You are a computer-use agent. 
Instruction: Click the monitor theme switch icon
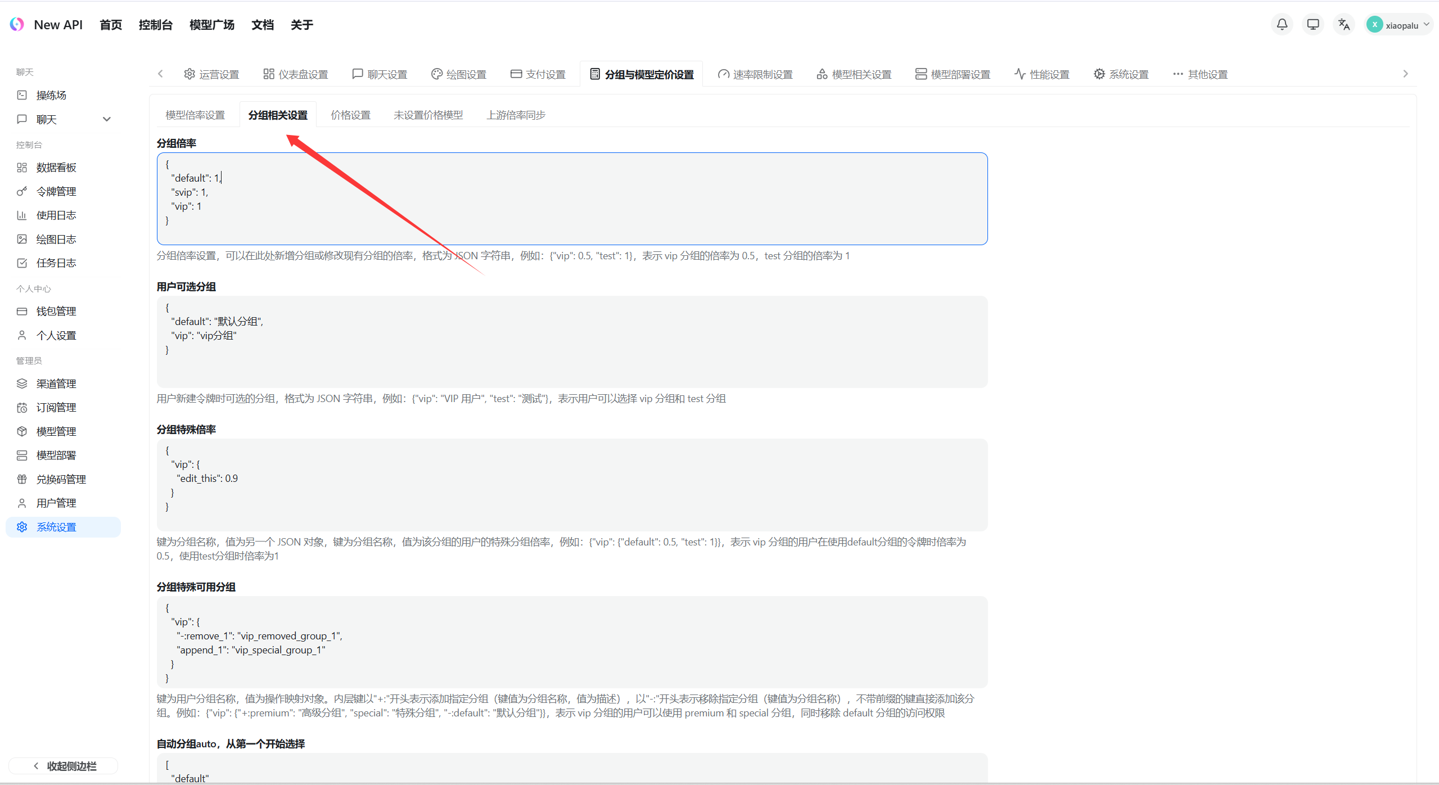(1312, 24)
